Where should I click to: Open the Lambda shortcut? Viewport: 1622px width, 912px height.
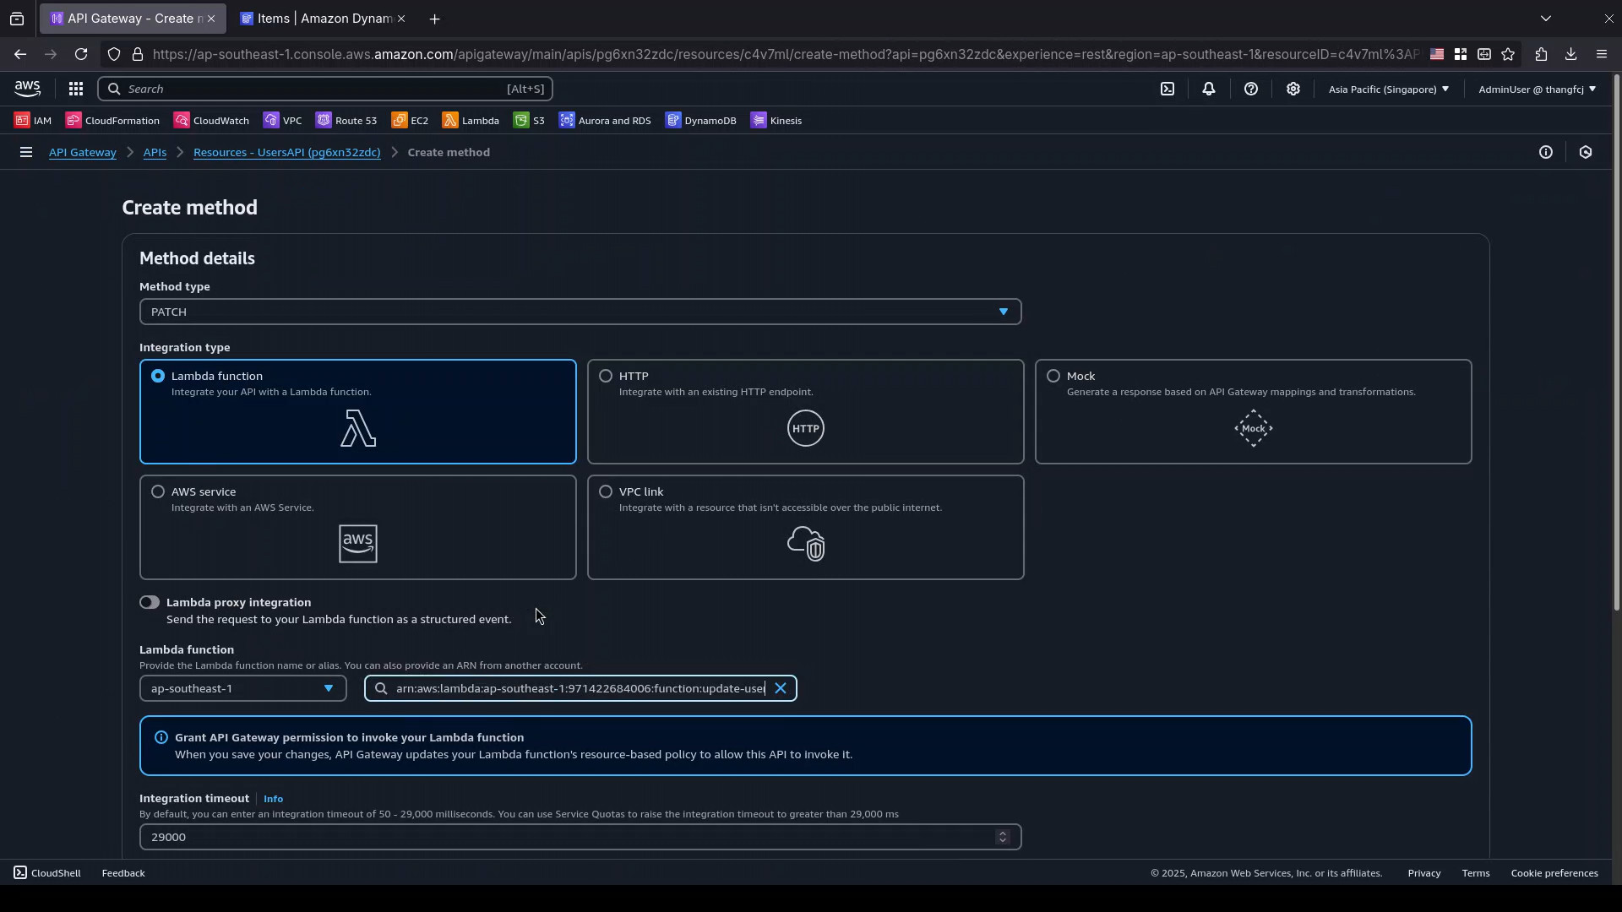tap(471, 121)
